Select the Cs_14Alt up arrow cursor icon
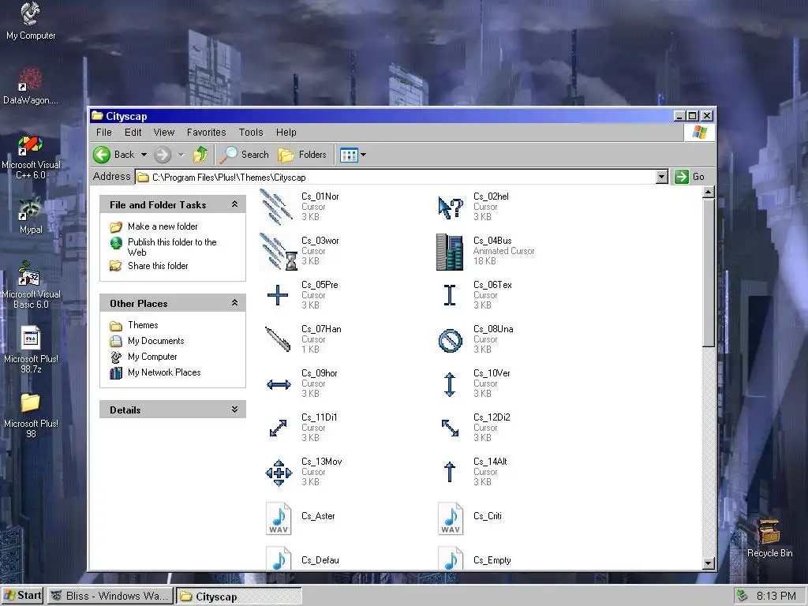 449,472
